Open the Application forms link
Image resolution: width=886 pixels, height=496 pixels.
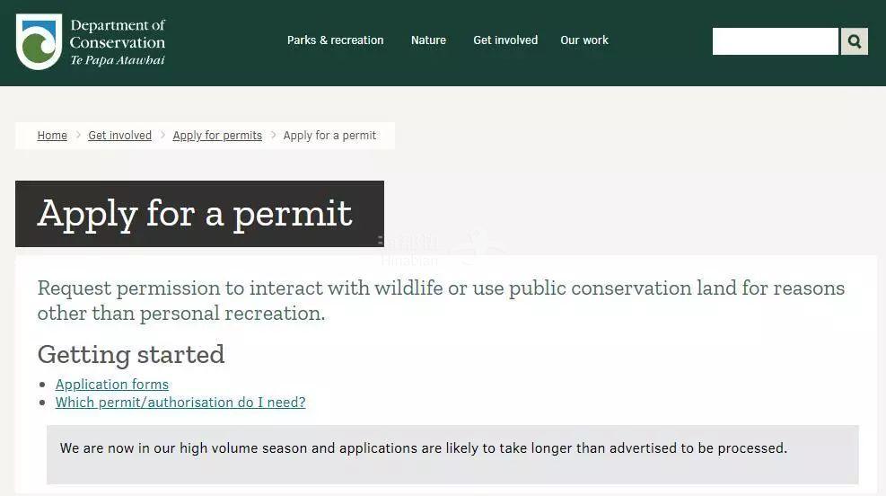tap(112, 385)
